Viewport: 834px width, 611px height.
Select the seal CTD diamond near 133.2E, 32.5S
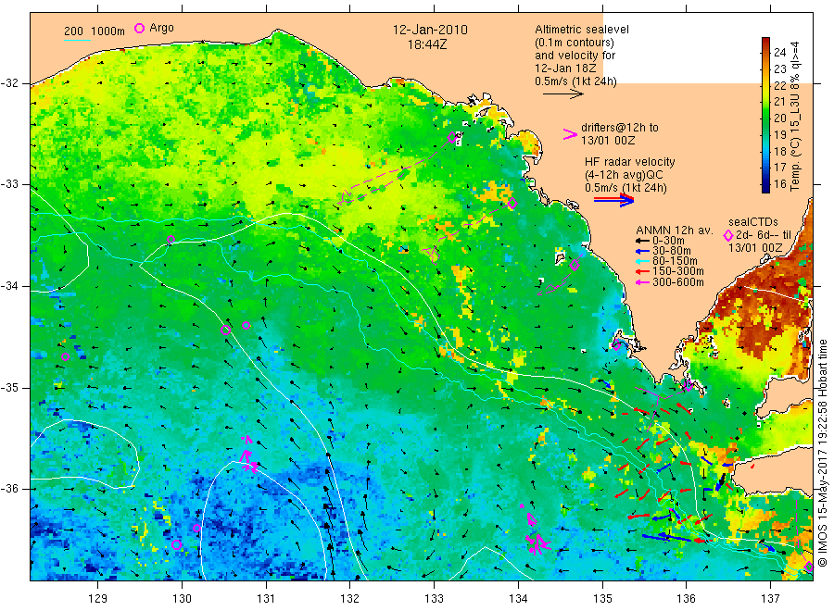click(452, 138)
